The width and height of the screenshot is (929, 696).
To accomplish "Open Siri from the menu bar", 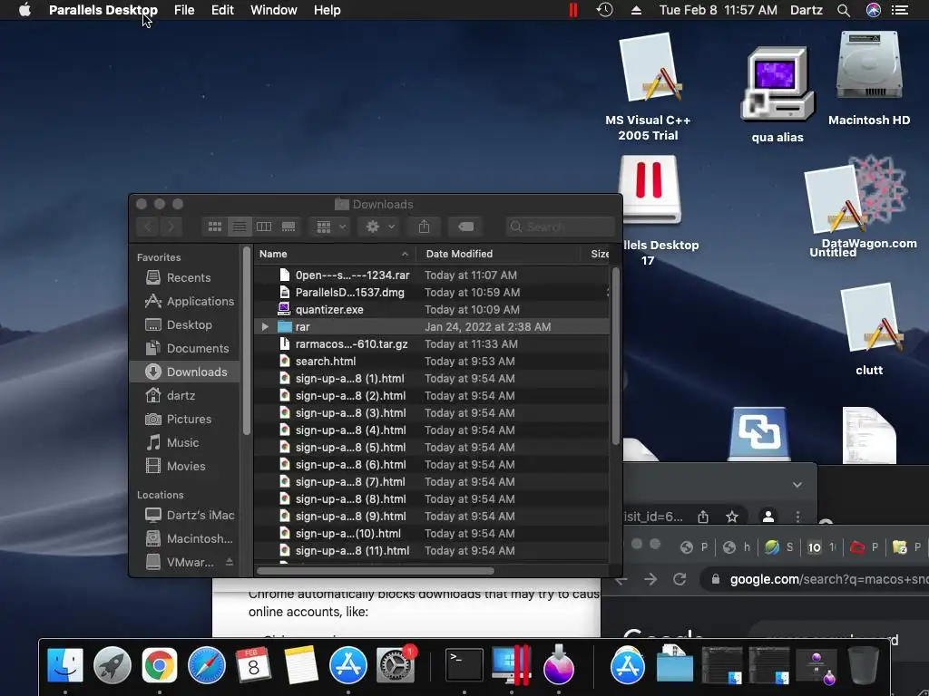I will tap(874, 10).
